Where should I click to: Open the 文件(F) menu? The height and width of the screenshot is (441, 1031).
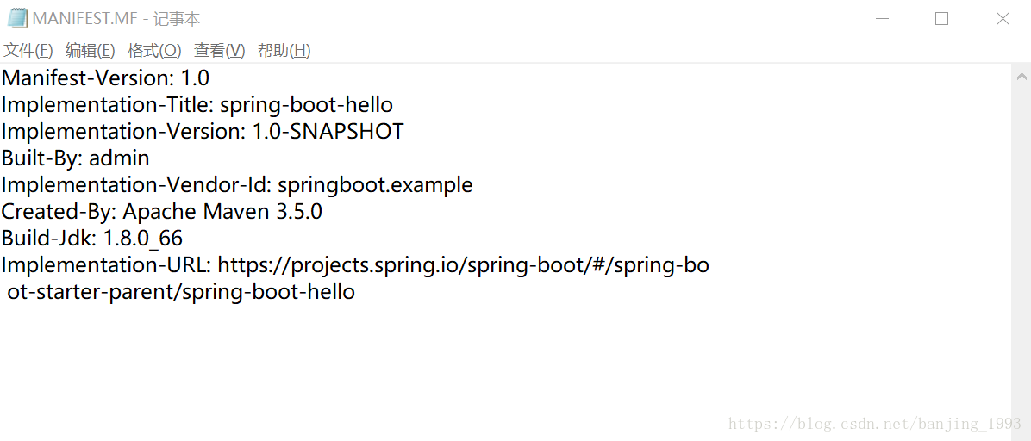[x=28, y=51]
